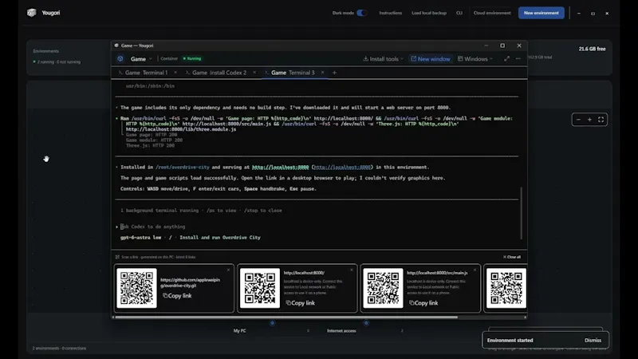Open the Windows dropdown

pyautogui.click(x=475, y=59)
